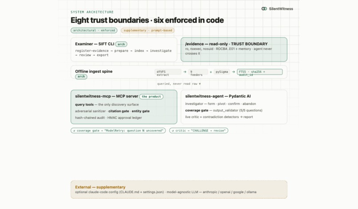The width and height of the screenshot is (358, 209).
Task: Click the arrow between pySigma and FTS5 box
Action: 233,72
